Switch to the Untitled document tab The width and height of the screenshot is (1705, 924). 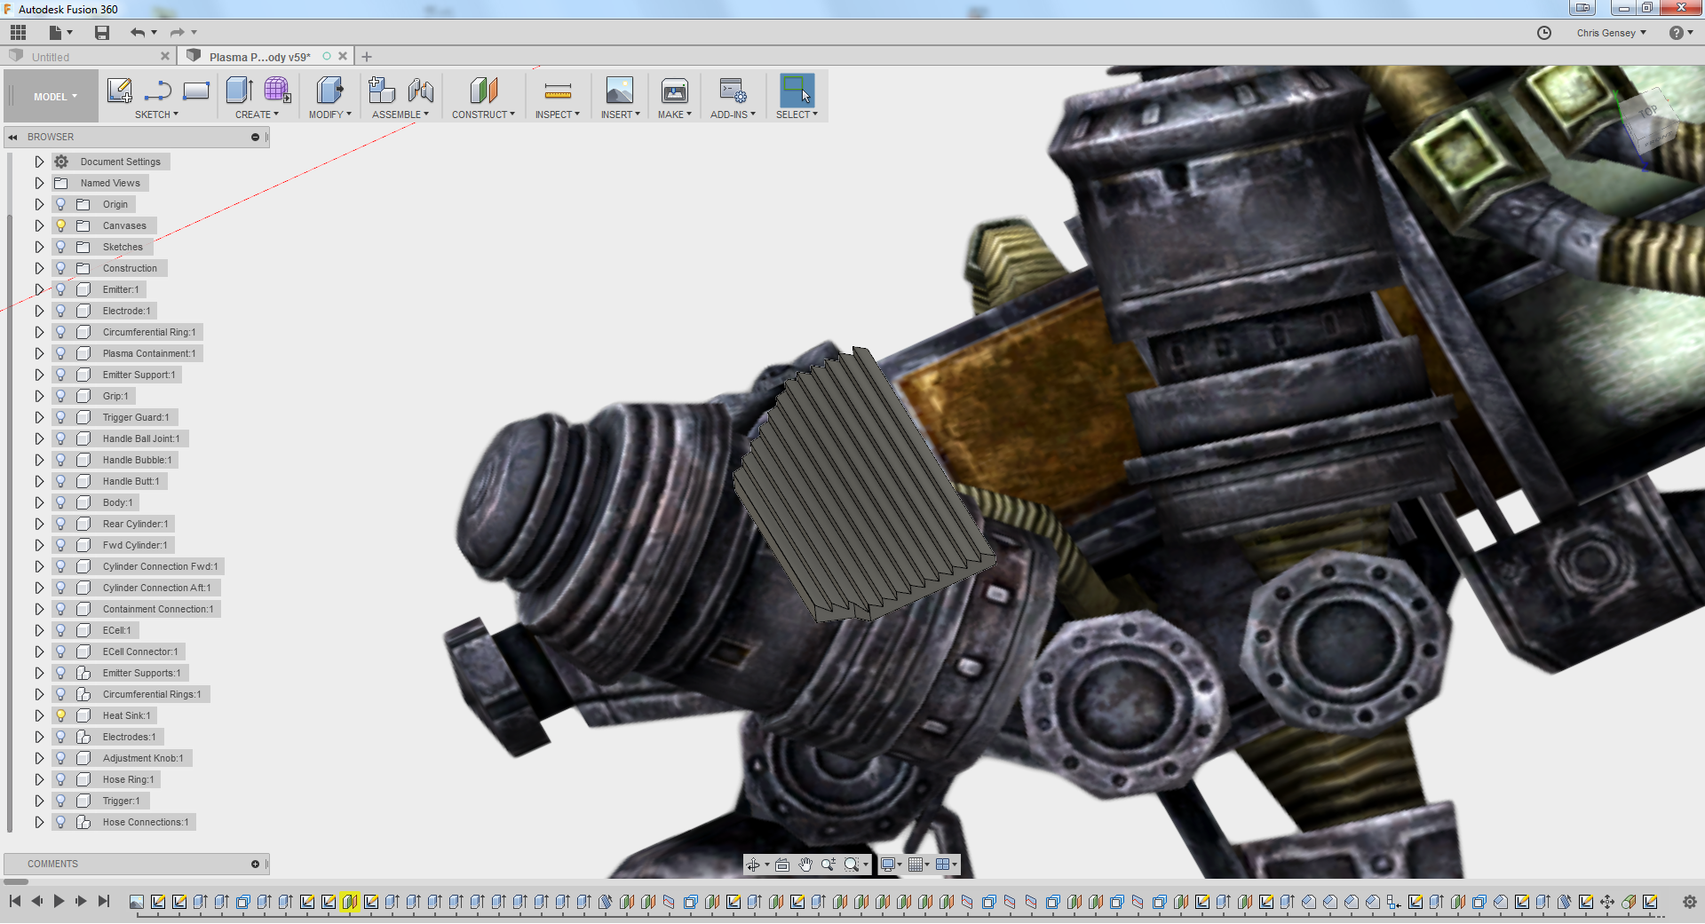(x=51, y=57)
